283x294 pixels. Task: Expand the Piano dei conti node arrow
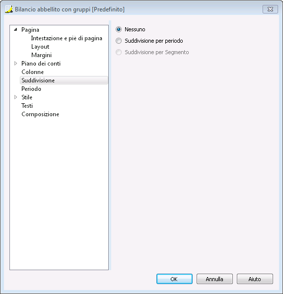coord(16,64)
